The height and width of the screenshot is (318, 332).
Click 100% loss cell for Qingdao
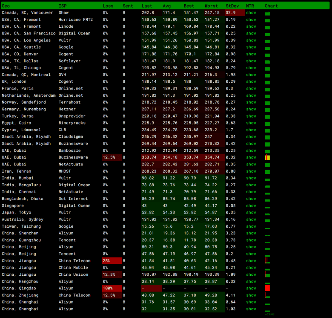[112, 288]
